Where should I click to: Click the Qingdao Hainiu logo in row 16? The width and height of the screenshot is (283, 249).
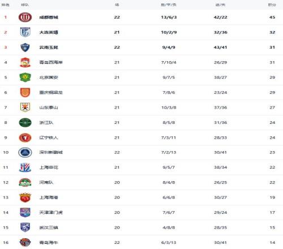[x=25, y=242]
